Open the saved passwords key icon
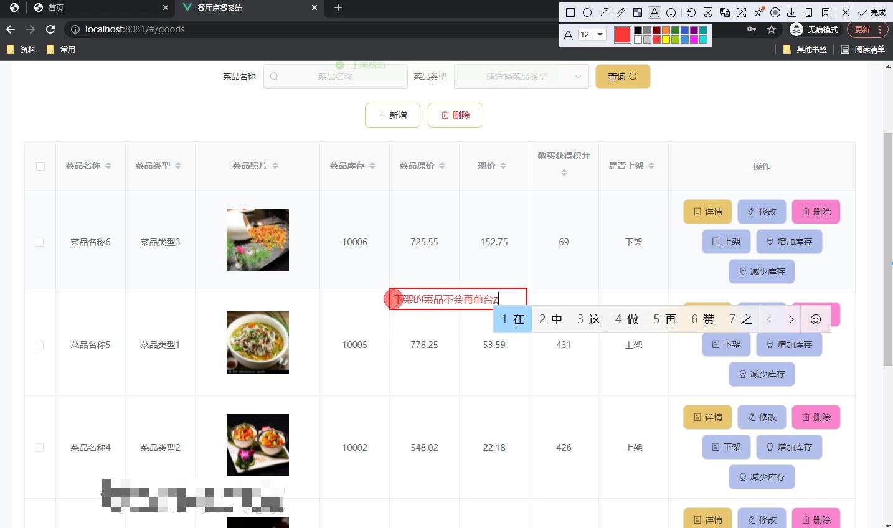The width and height of the screenshot is (893, 528). pos(752,29)
